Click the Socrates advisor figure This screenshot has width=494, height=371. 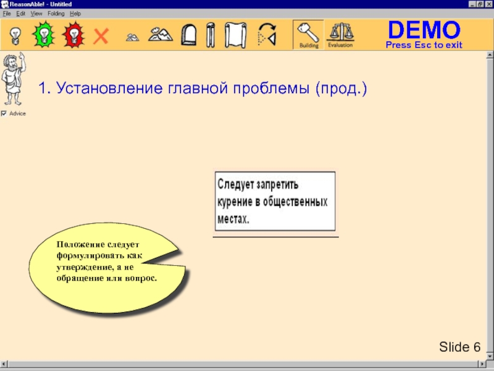[13, 79]
